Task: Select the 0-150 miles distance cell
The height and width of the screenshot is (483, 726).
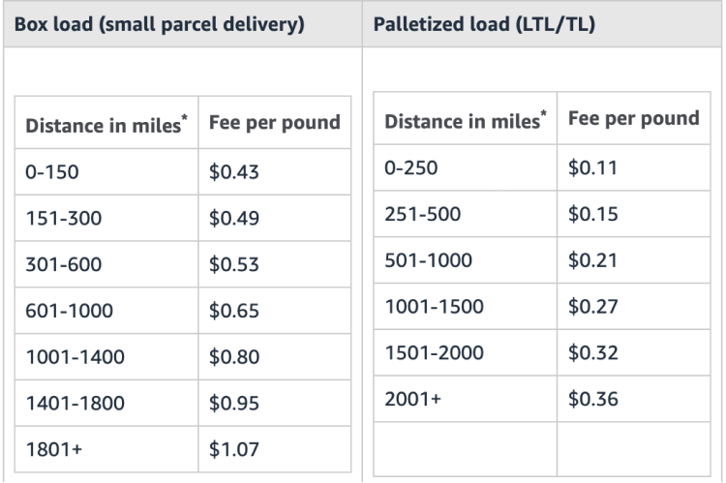Action: tap(52, 172)
